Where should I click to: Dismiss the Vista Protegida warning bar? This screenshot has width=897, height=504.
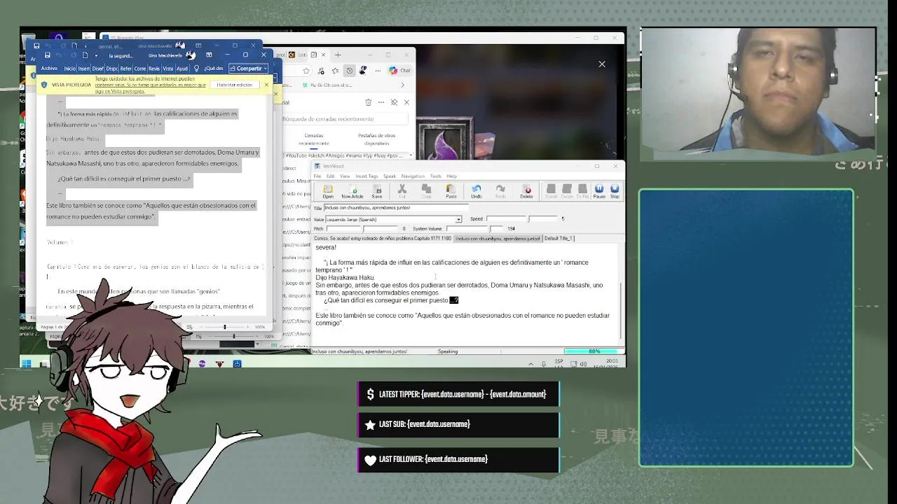266,85
